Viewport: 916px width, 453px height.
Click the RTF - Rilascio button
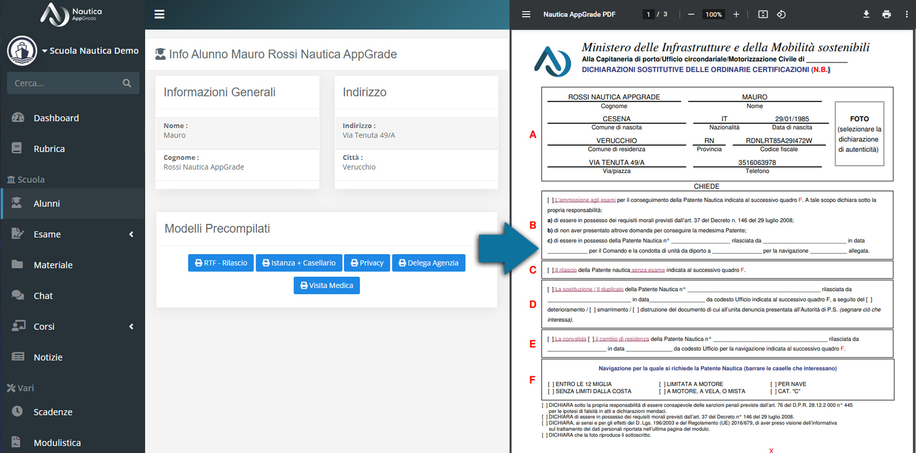point(221,263)
